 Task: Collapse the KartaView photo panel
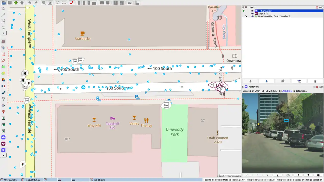point(243,87)
